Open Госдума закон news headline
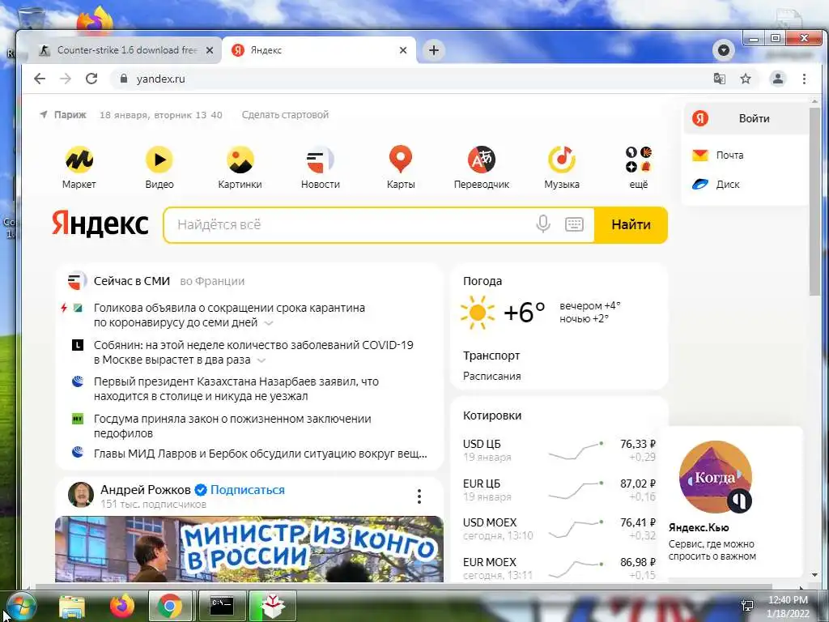The width and height of the screenshot is (829, 622). (232, 426)
